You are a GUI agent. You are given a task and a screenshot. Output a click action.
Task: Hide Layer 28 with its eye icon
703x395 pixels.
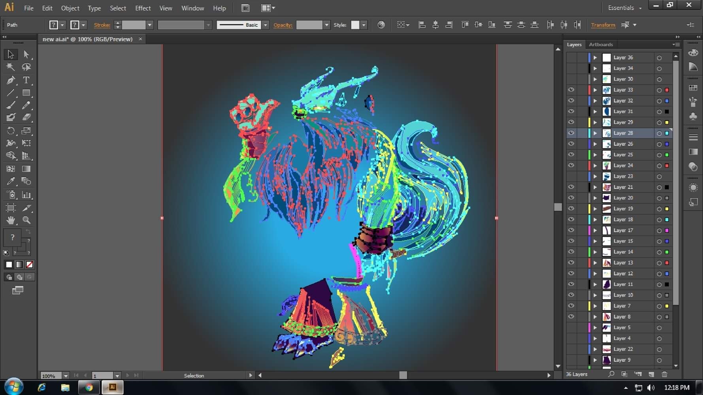point(571,133)
